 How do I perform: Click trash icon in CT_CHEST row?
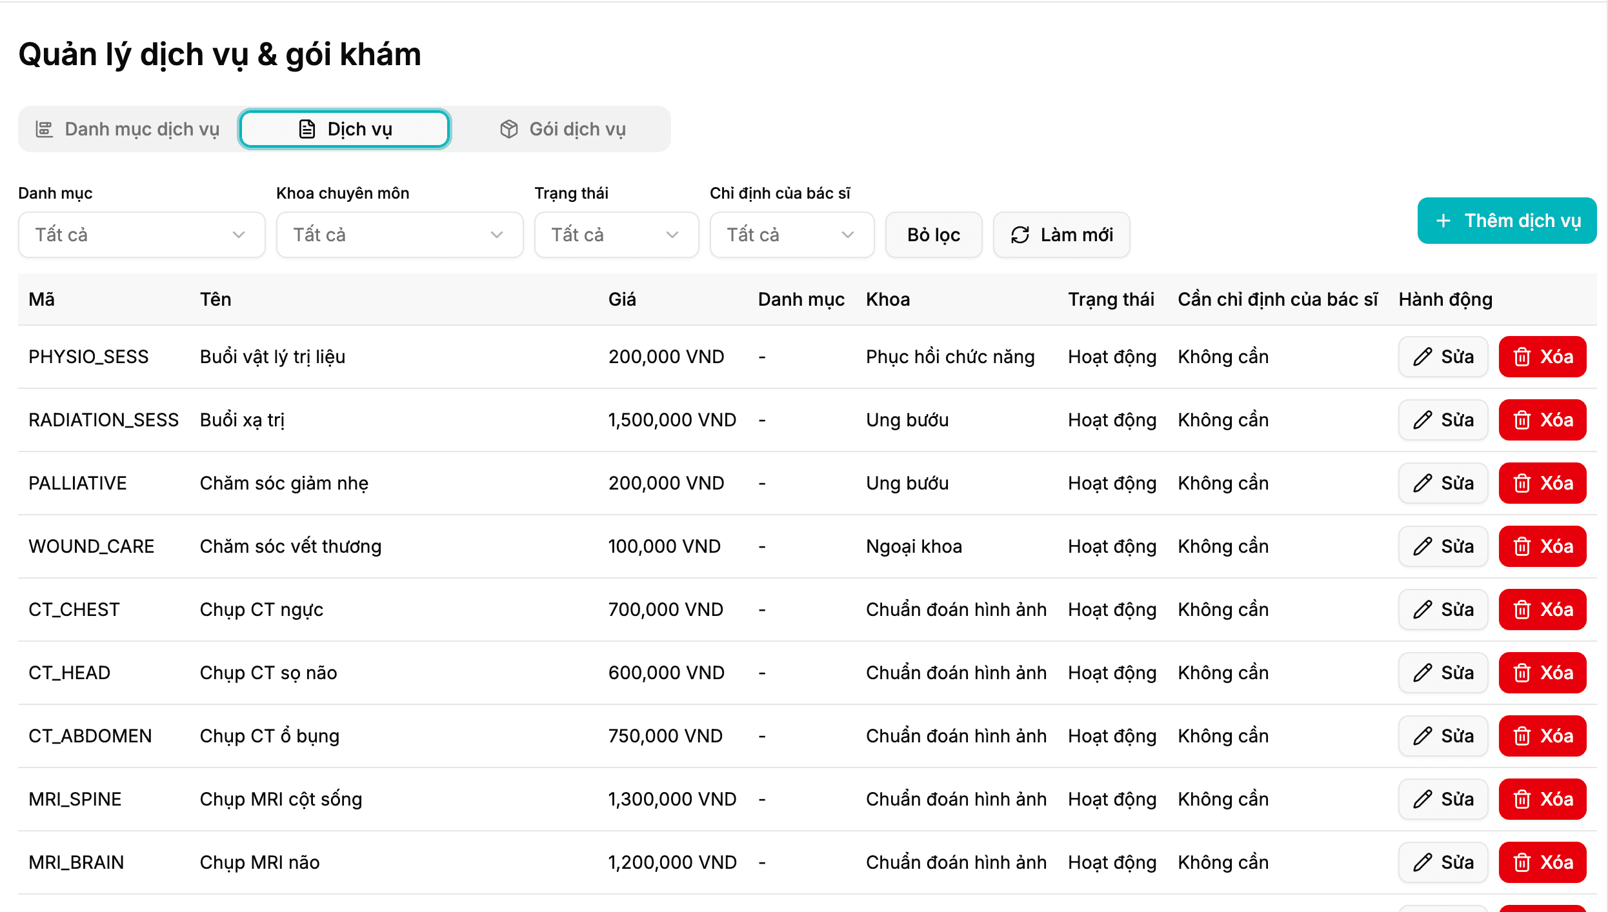1522,610
